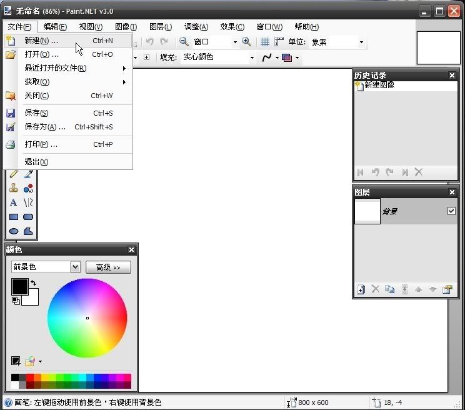The height and width of the screenshot is (410, 465).
Task: Choose 打开(O) from the File menu
Action: point(69,54)
